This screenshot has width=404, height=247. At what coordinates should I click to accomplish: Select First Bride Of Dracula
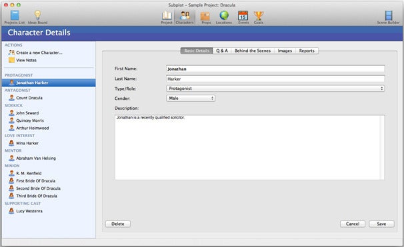point(36,181)
